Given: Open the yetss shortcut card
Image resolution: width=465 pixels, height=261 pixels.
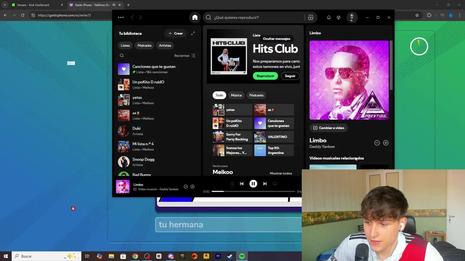Looking at the screenshot, I should pos(232,110).
